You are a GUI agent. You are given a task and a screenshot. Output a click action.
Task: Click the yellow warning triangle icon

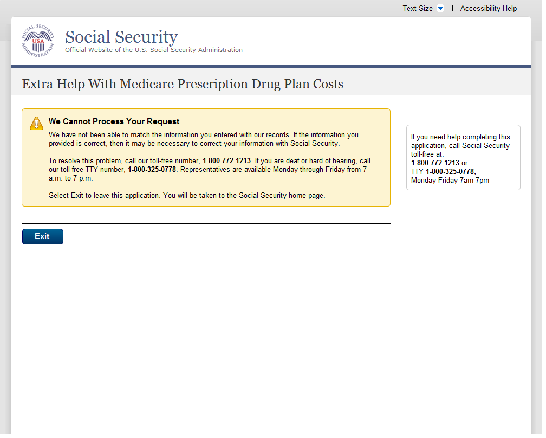click(x=36, y=123)
